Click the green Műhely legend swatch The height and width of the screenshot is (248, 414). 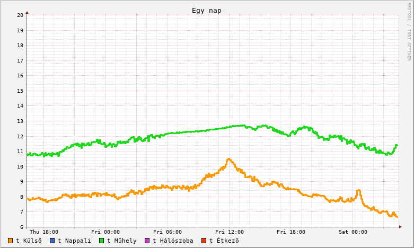coord(101,241)
